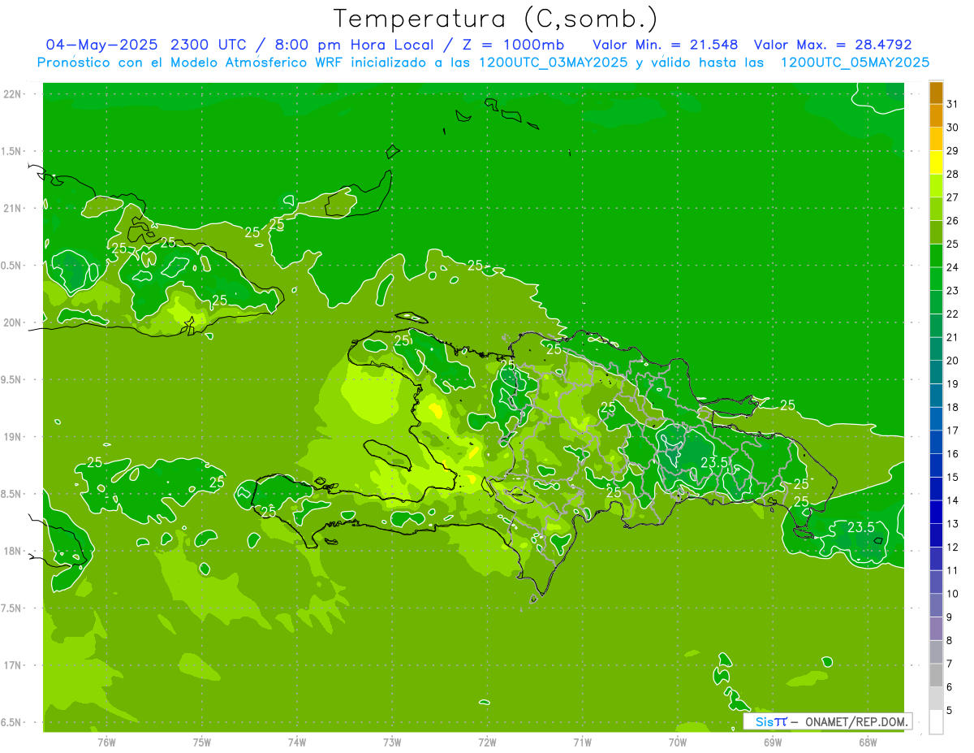Image resolution: width=974 pixels, height=753 pixels.
Task: Click the forecast validity text "1200UTC_05MAY2025"
Action: point(855,63)
